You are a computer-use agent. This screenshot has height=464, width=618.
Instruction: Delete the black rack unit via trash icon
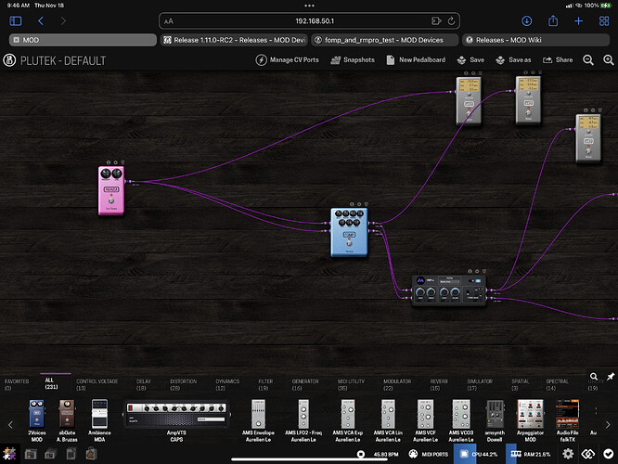tap(484, 271)
